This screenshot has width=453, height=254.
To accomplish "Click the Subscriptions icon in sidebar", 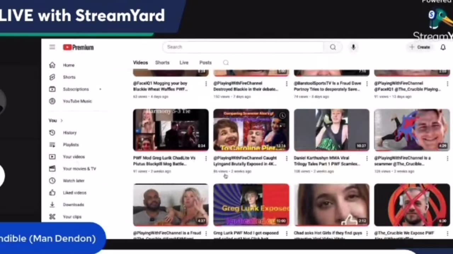I will coord(52,89).
